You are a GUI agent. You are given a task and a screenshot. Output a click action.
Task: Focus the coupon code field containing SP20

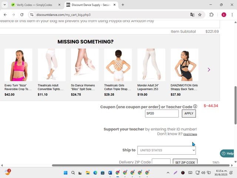[162, 113]
